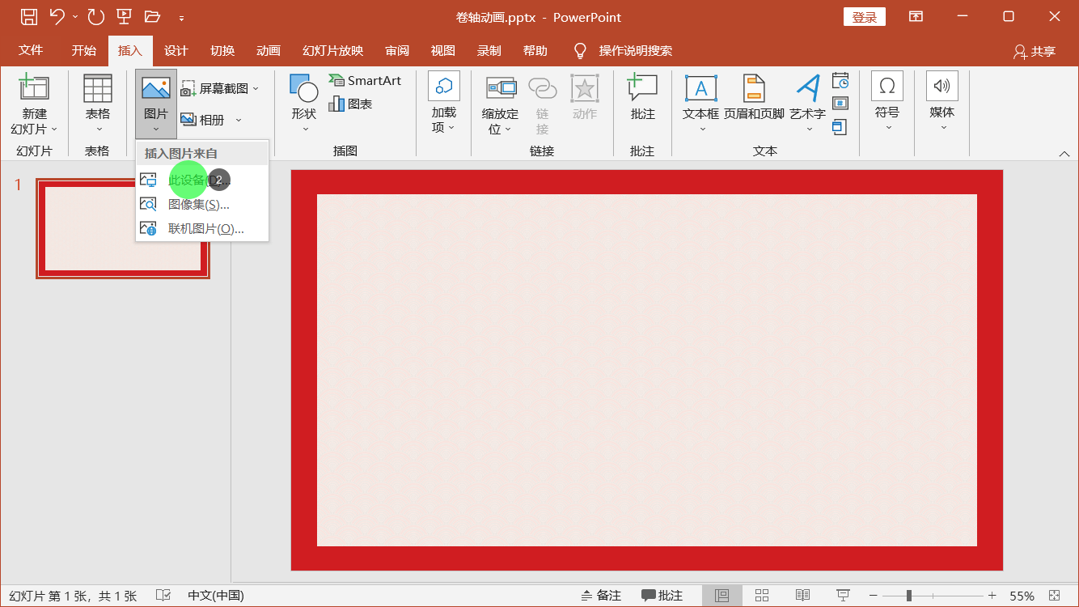The width and height of the screenshot is (1079, 607).
Task: Switch to Slide Sorter view
Action: (762, 596)
